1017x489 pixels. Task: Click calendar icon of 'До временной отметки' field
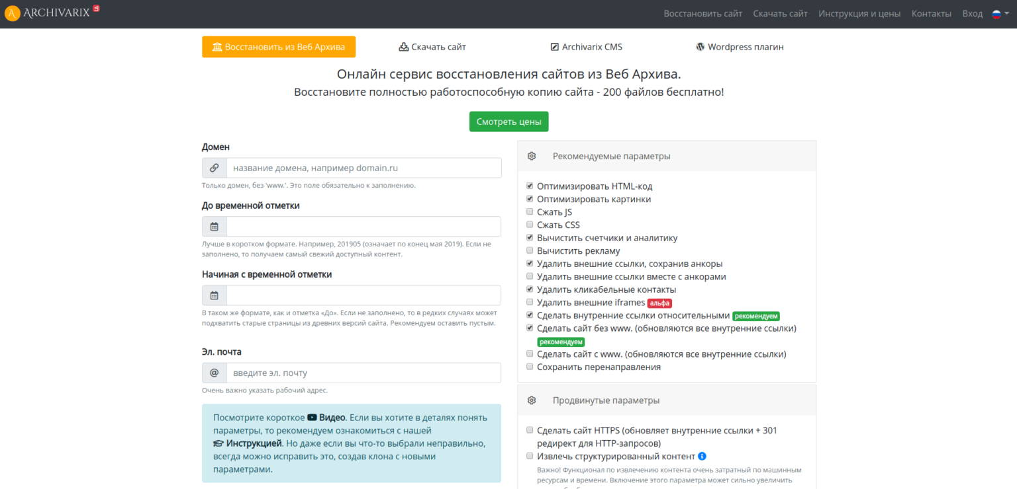click(x=214, y=227)
